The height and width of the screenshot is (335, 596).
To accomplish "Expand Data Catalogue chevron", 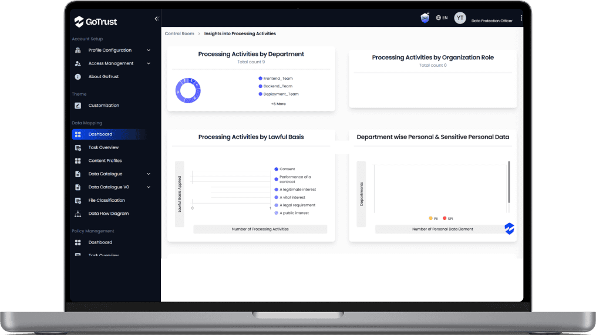I will (x=149, y=174).
